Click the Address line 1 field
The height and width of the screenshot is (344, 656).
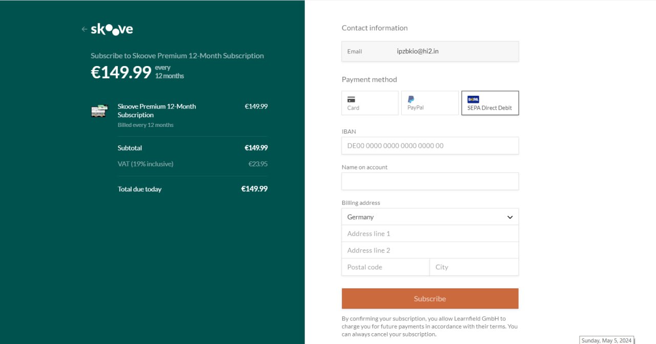click(429, 234)
